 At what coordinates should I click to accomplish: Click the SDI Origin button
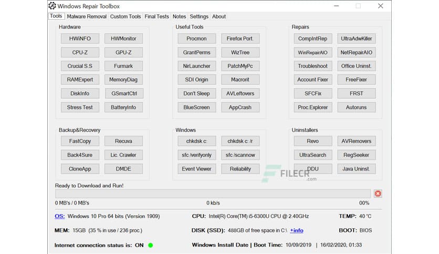196,80
